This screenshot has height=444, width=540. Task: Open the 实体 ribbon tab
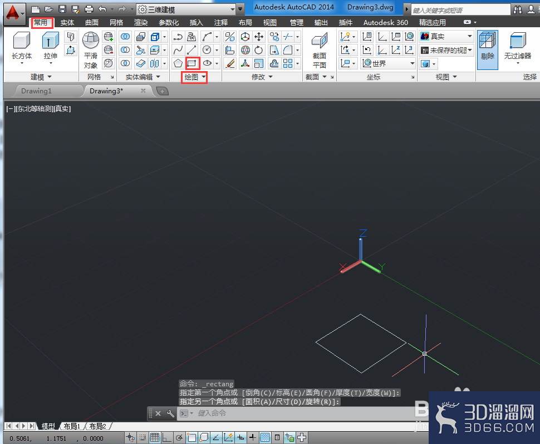point(67,23)
